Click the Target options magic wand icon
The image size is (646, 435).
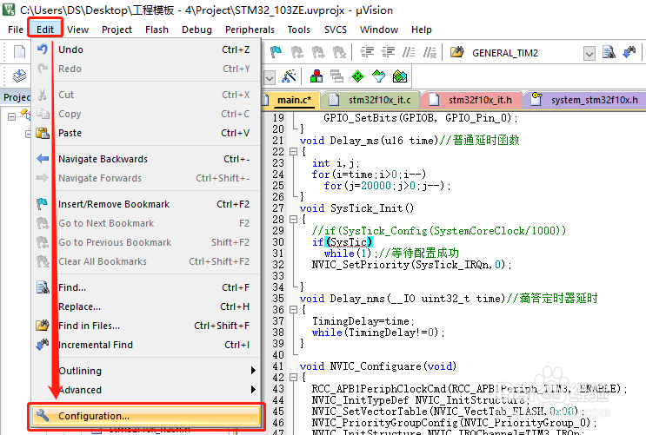289,76
